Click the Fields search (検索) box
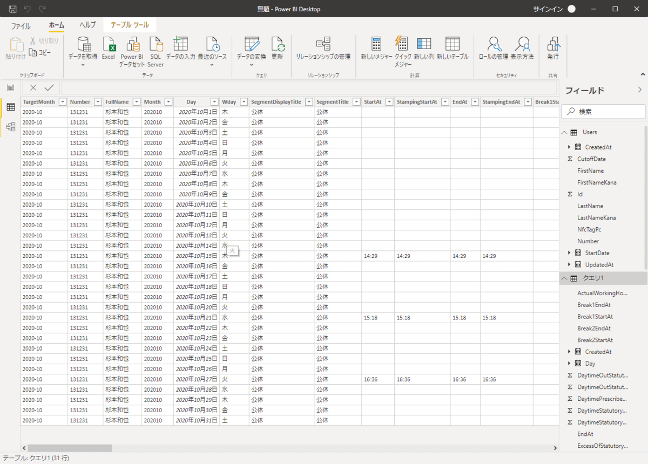Screen dimensions: 648x464 click(604, 112)
